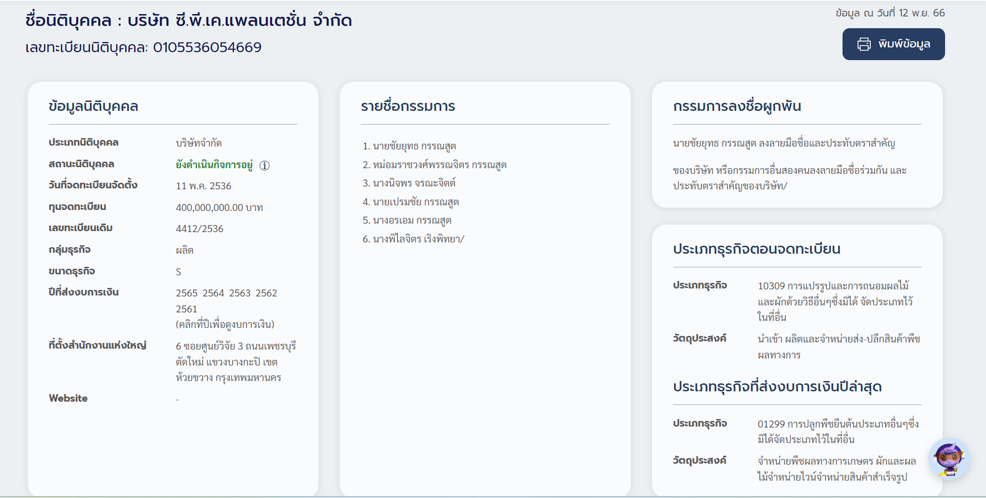Select the 2563 financial statement year
The image size is (986, 498).
pyautogui.click(x=240, y=293)
